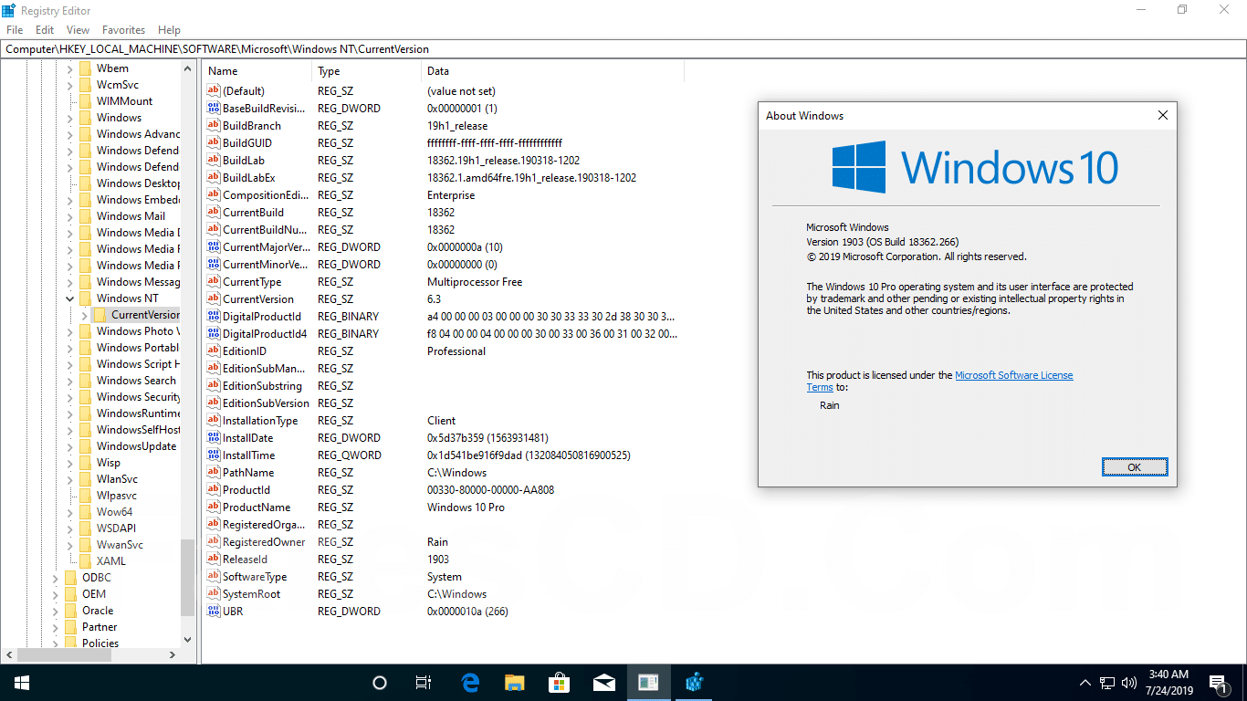Viewport: 1247px width, 701px height.
Task: Expand the Oracle key node
Action: coord(56,611)
